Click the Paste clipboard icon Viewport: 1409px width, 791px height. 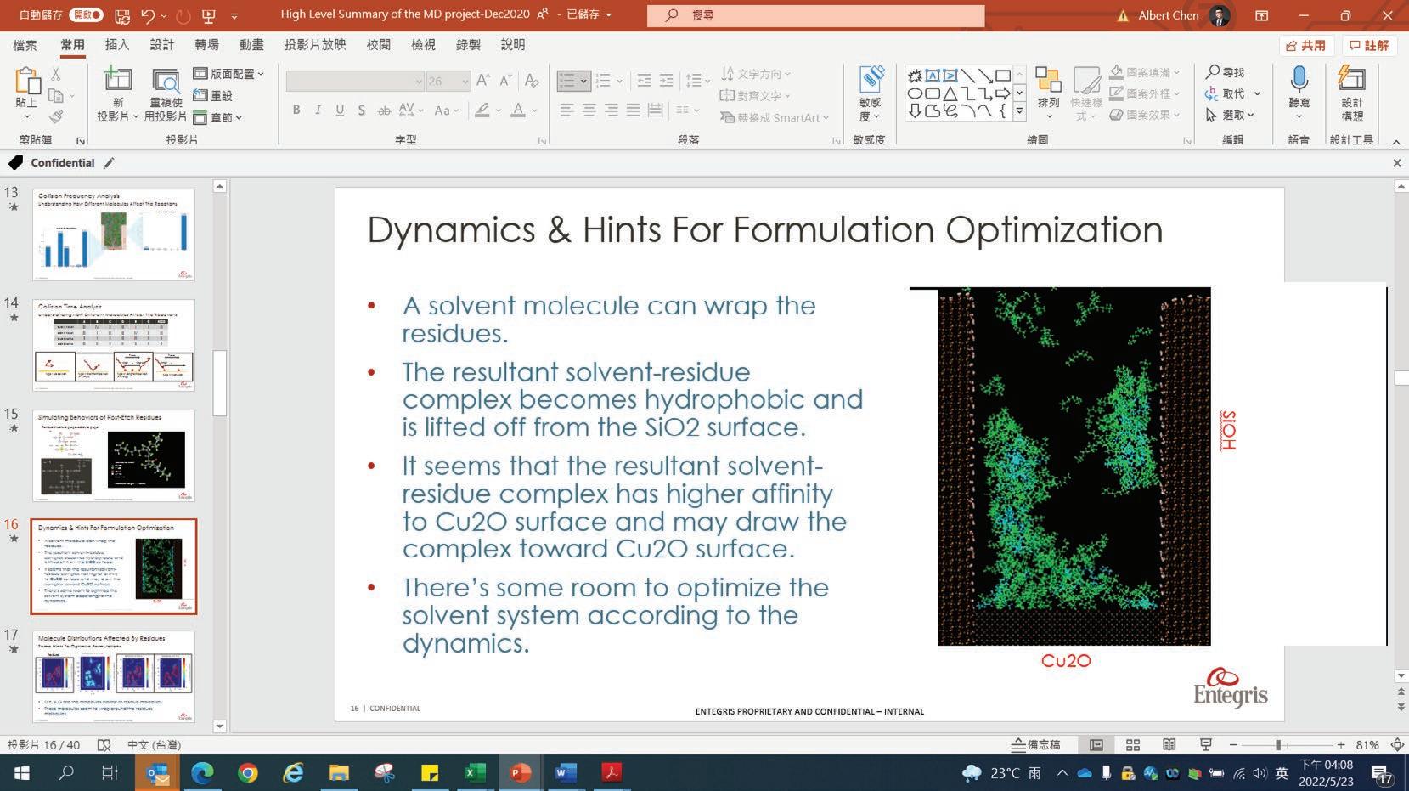[x=26, y=81]
